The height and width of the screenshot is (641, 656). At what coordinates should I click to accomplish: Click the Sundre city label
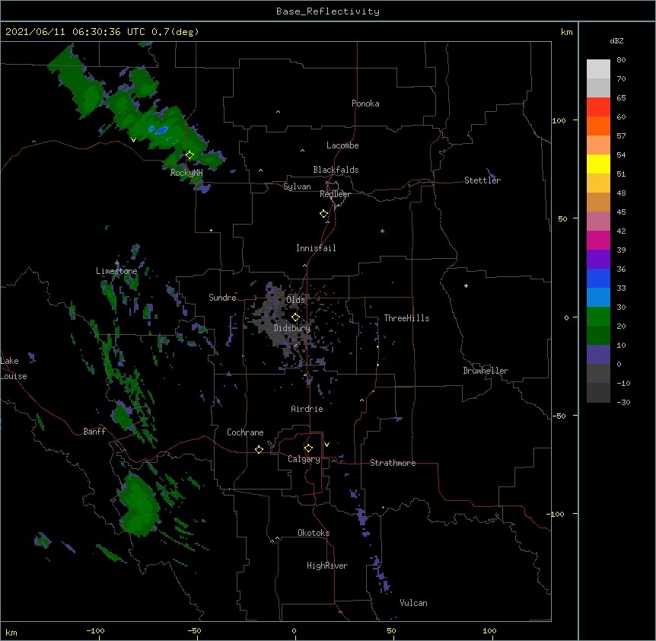222,298
